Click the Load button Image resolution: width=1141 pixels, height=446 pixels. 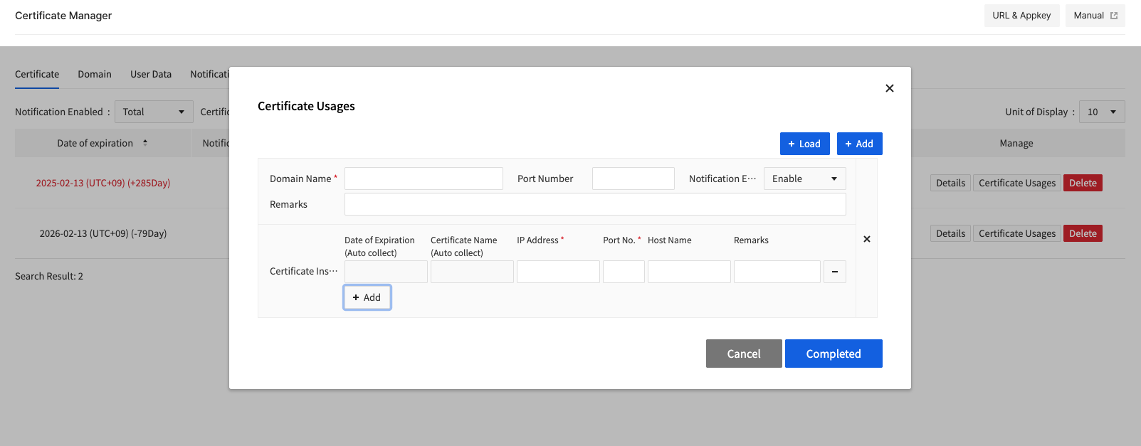[804, 144]
